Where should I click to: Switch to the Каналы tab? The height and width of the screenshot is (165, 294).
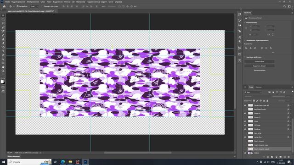coord(258,87)
